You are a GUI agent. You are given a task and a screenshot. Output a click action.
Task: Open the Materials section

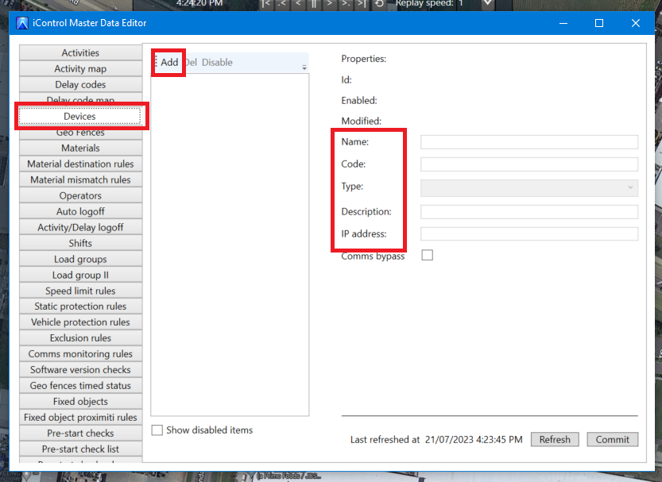[80, 148]
